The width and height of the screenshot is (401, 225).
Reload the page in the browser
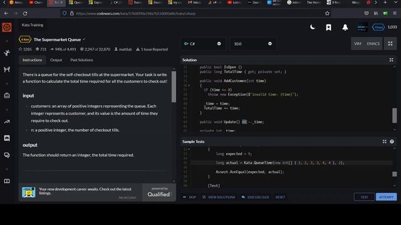25,13
